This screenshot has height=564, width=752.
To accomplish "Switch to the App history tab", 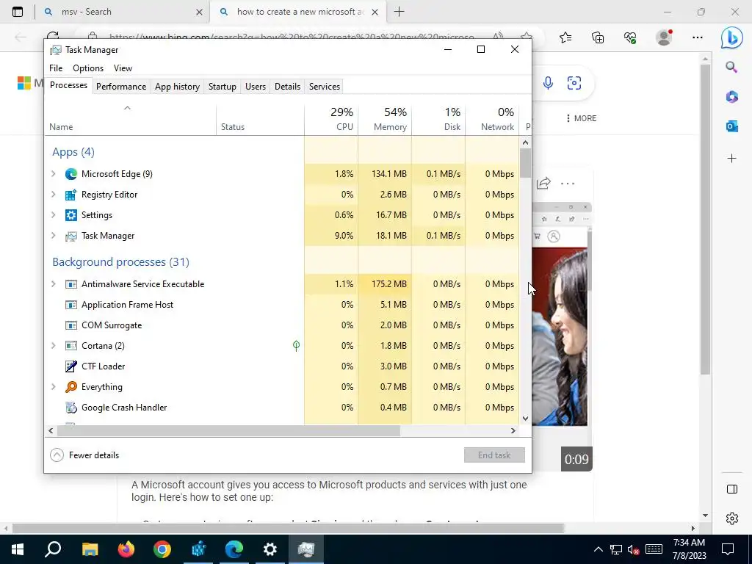I will click(x=177, y=87).
